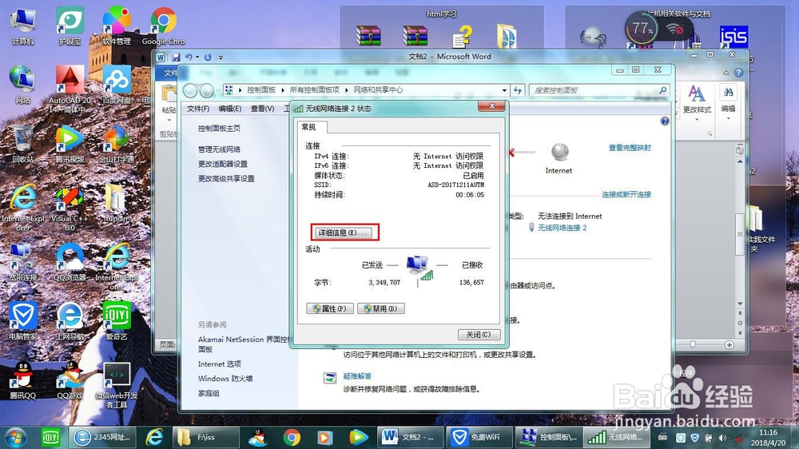799x449 pixels.
Task: Click the 禁用(D) button in status dialog
Action: 381,308
